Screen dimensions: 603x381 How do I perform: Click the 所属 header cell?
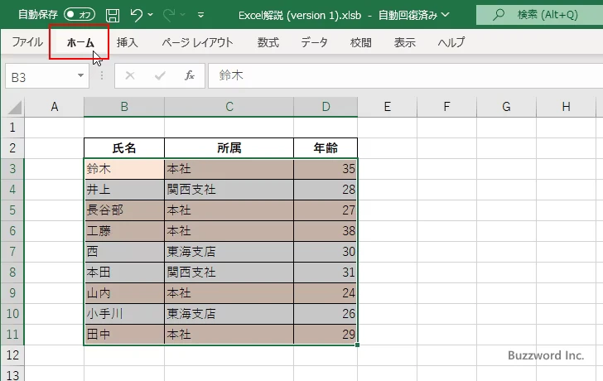[229, 148]
